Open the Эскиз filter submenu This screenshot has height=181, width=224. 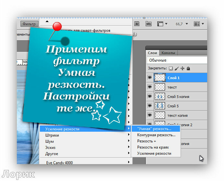pos(85,148)
